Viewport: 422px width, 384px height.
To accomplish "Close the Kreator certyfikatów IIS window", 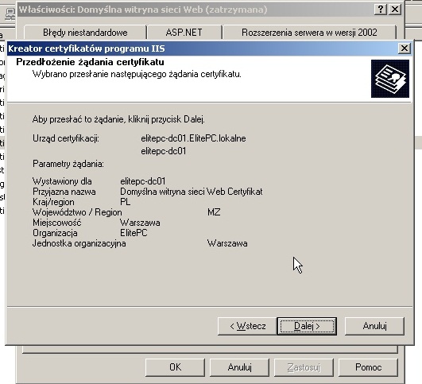I will [405, 48].
